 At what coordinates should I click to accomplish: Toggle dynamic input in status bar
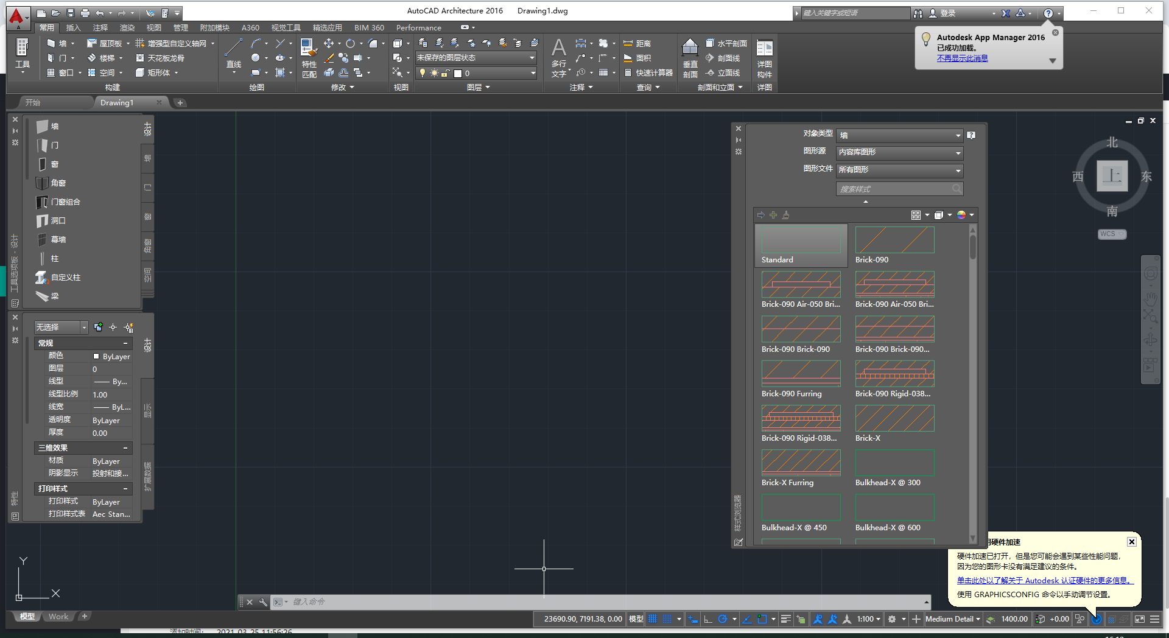click(x=693, y=619)
